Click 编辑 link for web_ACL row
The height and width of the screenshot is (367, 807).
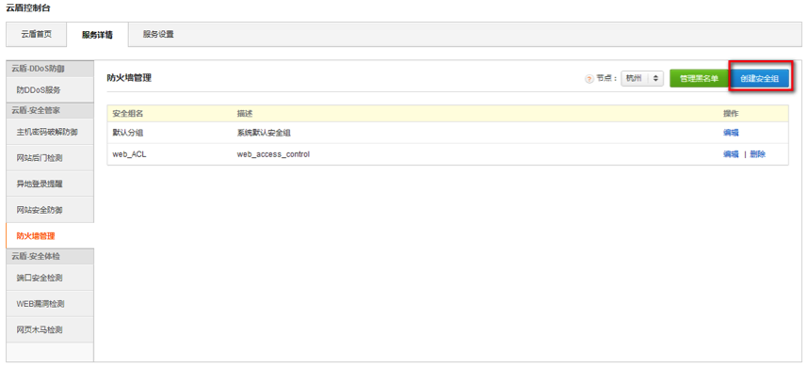731,153
